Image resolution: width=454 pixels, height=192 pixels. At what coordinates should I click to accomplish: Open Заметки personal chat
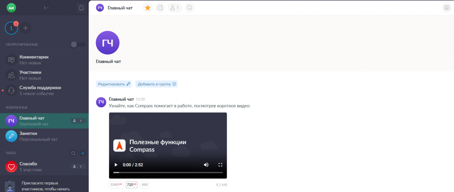point(44,136)
